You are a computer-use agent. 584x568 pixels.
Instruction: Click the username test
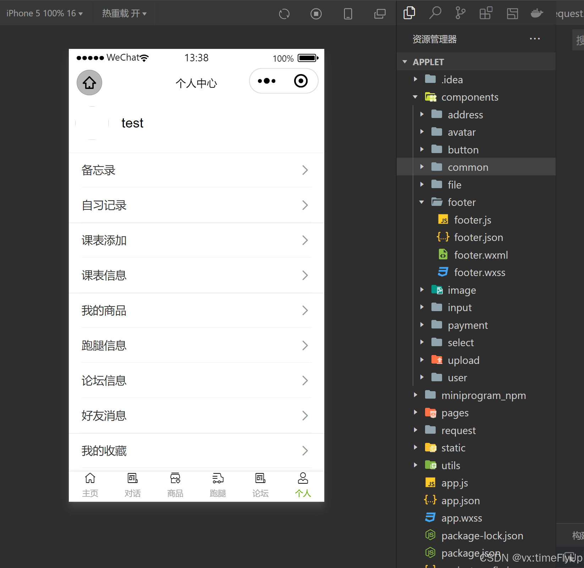(132, 123)
